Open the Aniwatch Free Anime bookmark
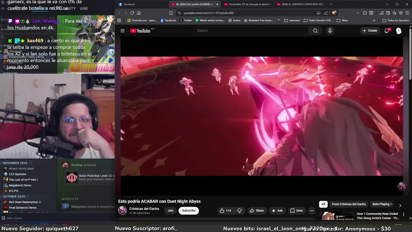Viewport: 412px width, 232px height. [259, 20]
